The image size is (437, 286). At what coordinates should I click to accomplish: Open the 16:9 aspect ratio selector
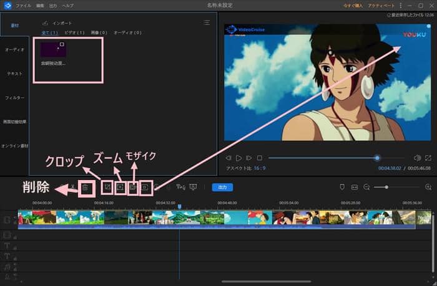click(260, 168)
